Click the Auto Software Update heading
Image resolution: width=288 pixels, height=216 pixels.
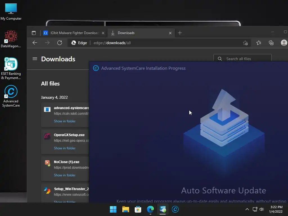pos(224,190)
